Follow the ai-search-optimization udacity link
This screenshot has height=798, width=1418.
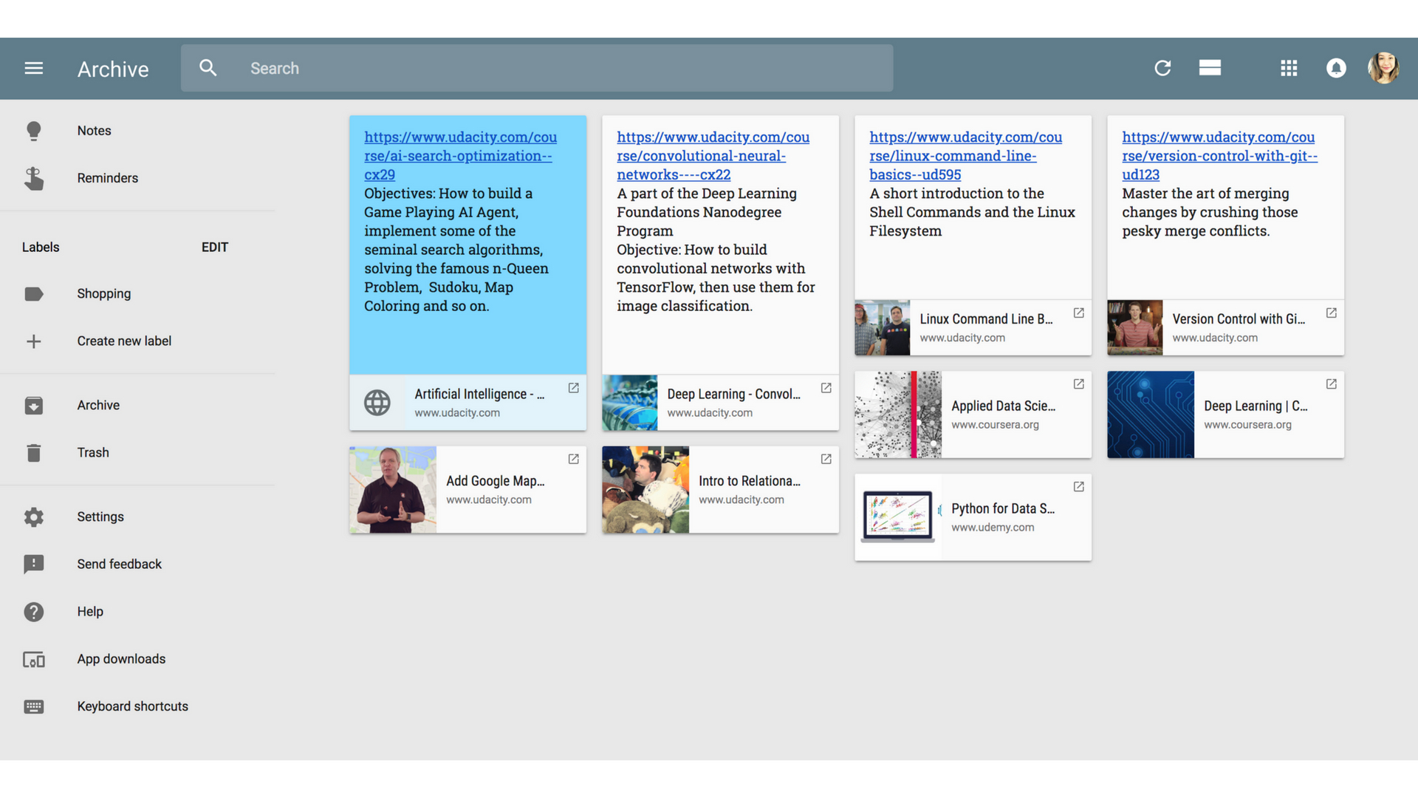pos(460,156)
